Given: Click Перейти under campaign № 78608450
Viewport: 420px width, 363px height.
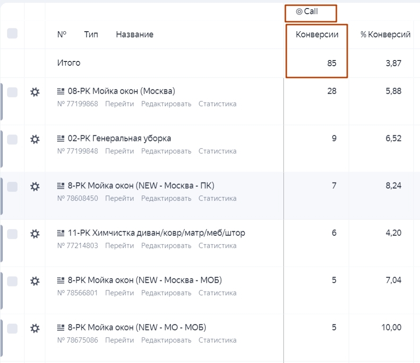Looking at the screenshot, I should point(120,199).
